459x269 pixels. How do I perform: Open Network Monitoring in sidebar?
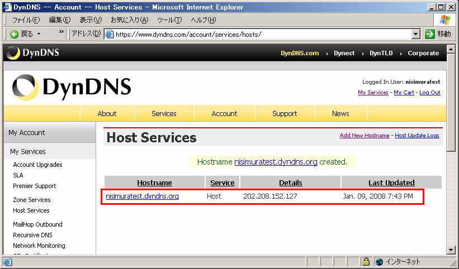(x=39, y=246)
